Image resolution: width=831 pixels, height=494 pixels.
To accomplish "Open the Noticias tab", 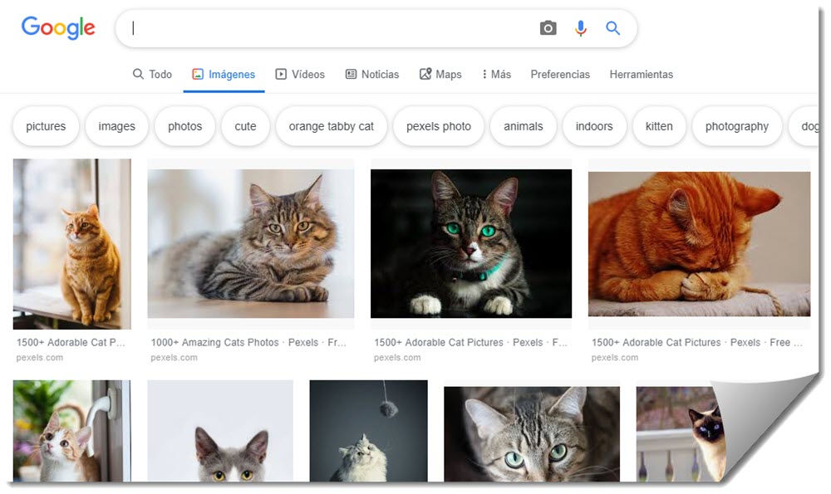I will [x=372, y=75].
